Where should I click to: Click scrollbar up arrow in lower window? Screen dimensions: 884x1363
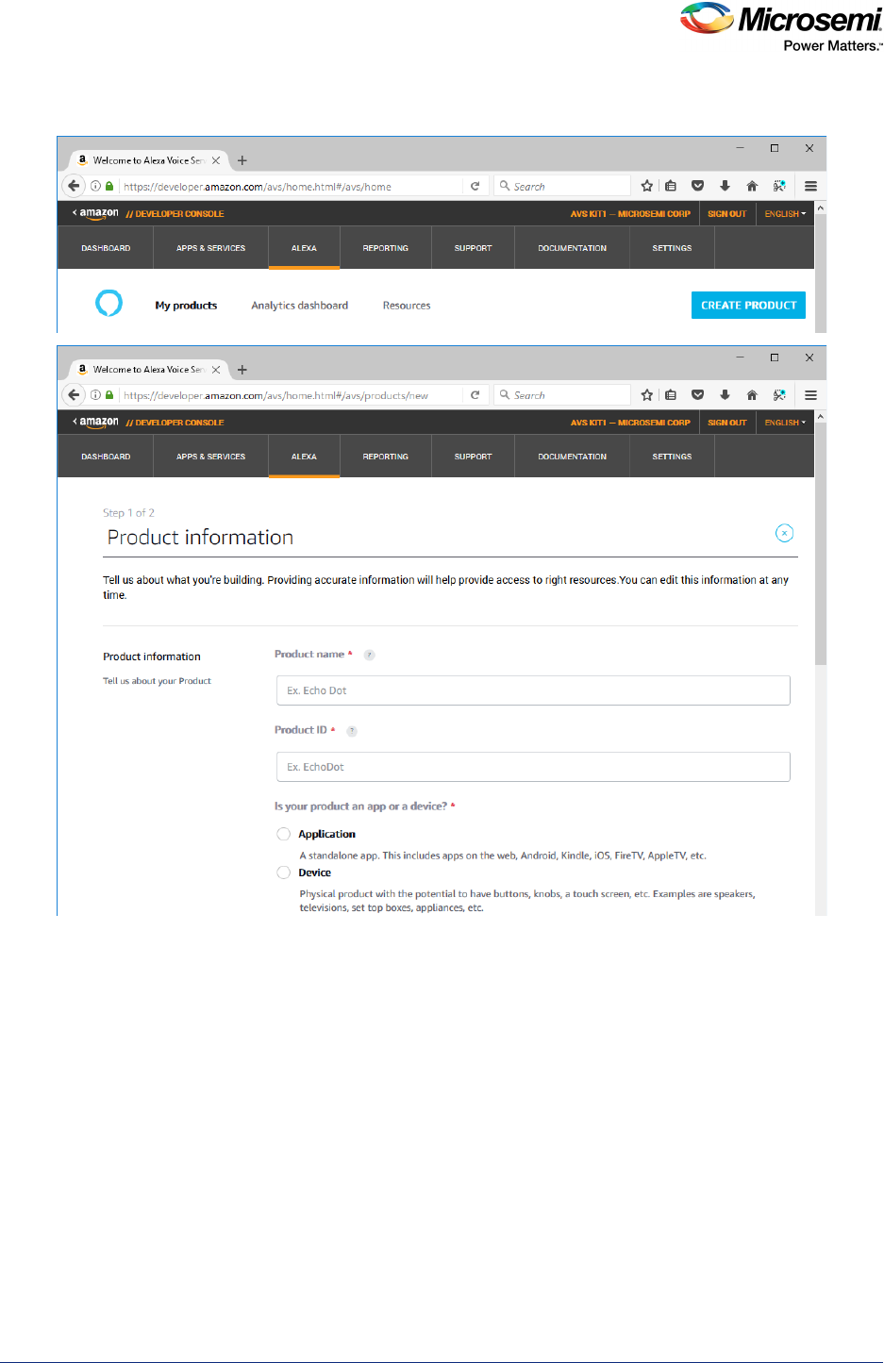point(820,416)
